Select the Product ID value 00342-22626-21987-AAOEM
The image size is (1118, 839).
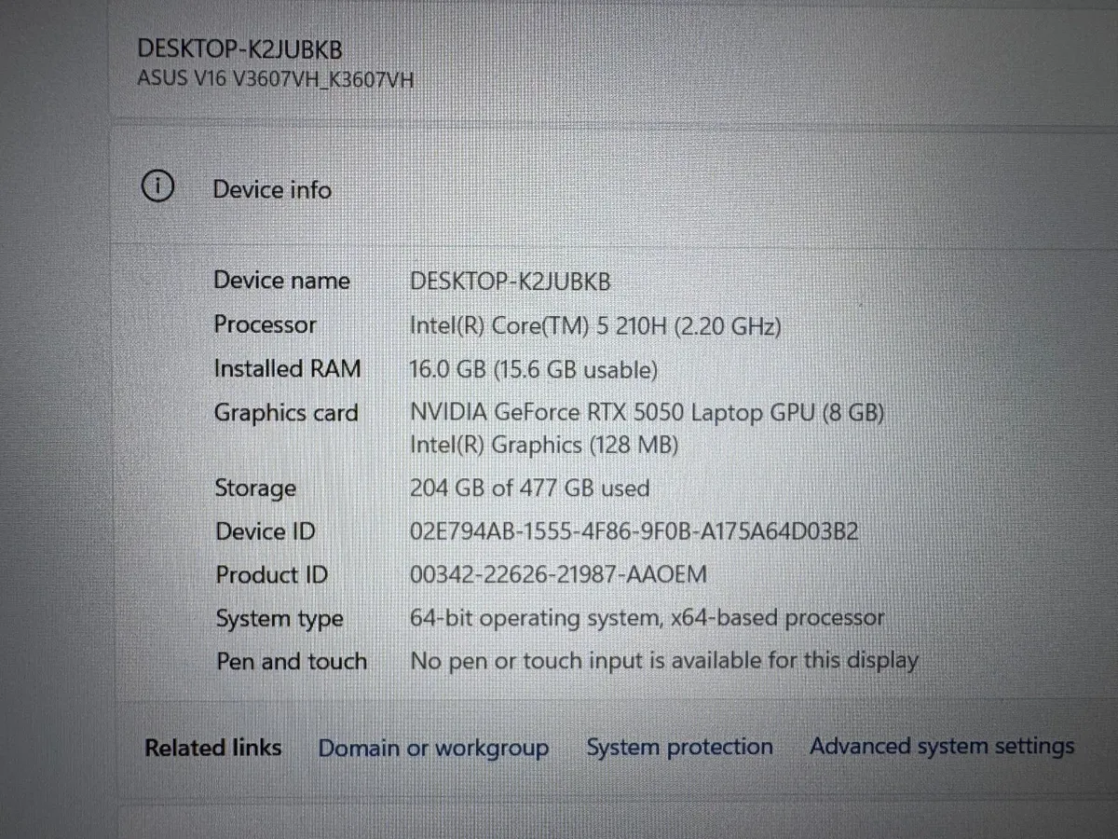click(x=558, y=575)
